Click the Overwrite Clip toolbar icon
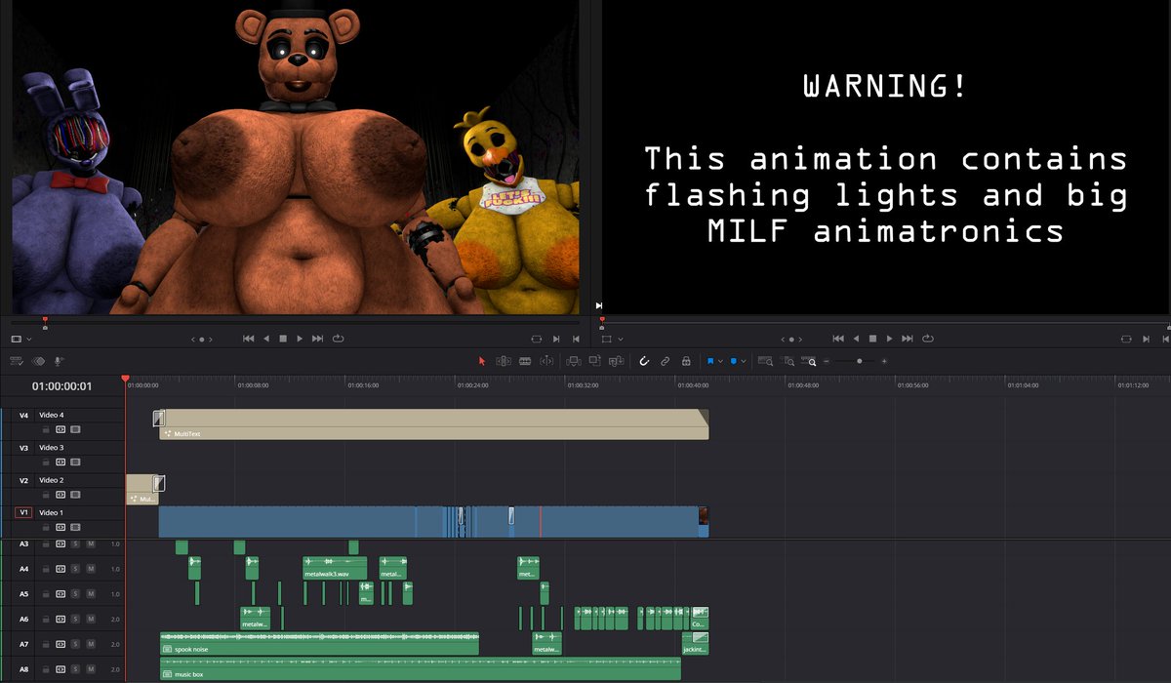This screenshot has height=683, width=1171. pyautogui.click(x=594, y=361)
